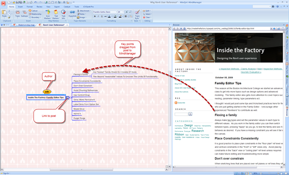The width and height of the screenshot is (289, 175).
Task: Go back in the Browser pane
Action: tap(174, 29)
